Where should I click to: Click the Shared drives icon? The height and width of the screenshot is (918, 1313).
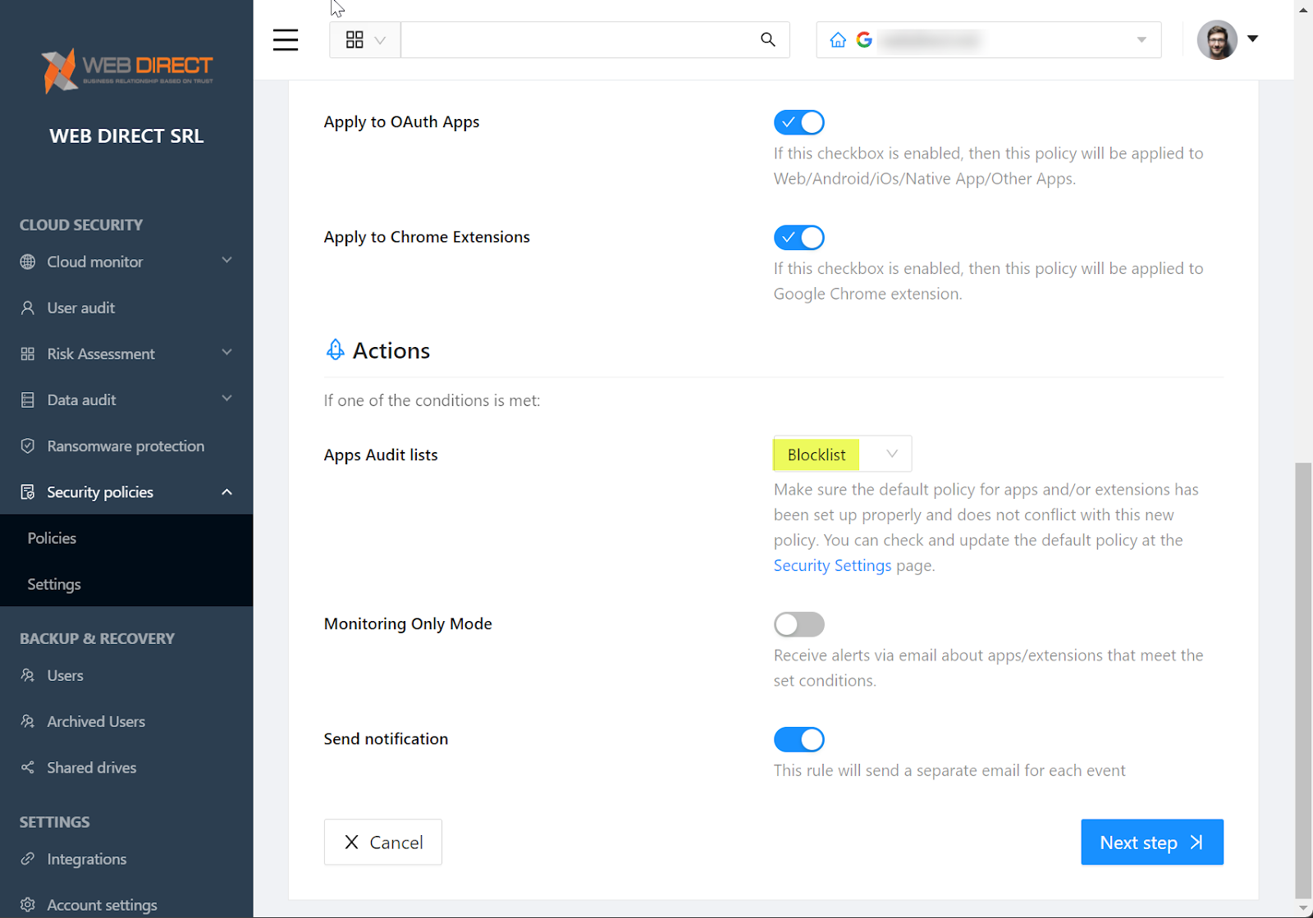[x=28, y=767]
